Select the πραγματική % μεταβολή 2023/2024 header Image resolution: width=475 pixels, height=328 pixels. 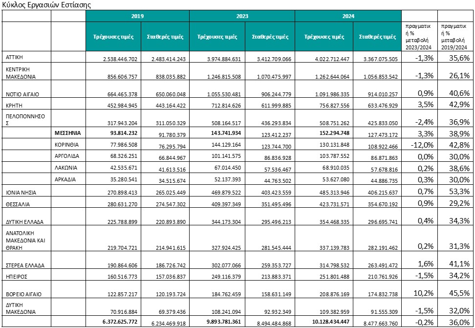click(x=419, y=36)
